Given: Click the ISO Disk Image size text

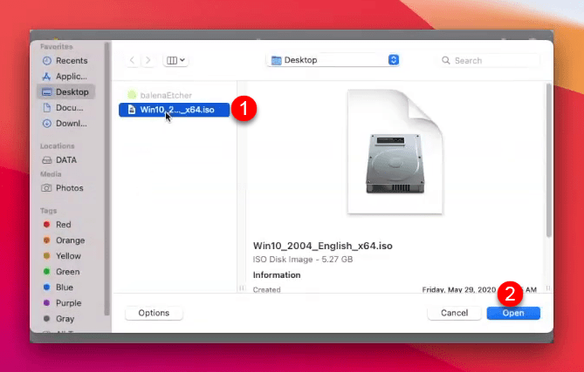Looking at the screenshot, I should point(303,260).
